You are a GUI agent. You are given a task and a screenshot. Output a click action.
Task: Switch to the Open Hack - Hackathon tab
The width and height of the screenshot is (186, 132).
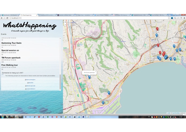pos(84,15)
